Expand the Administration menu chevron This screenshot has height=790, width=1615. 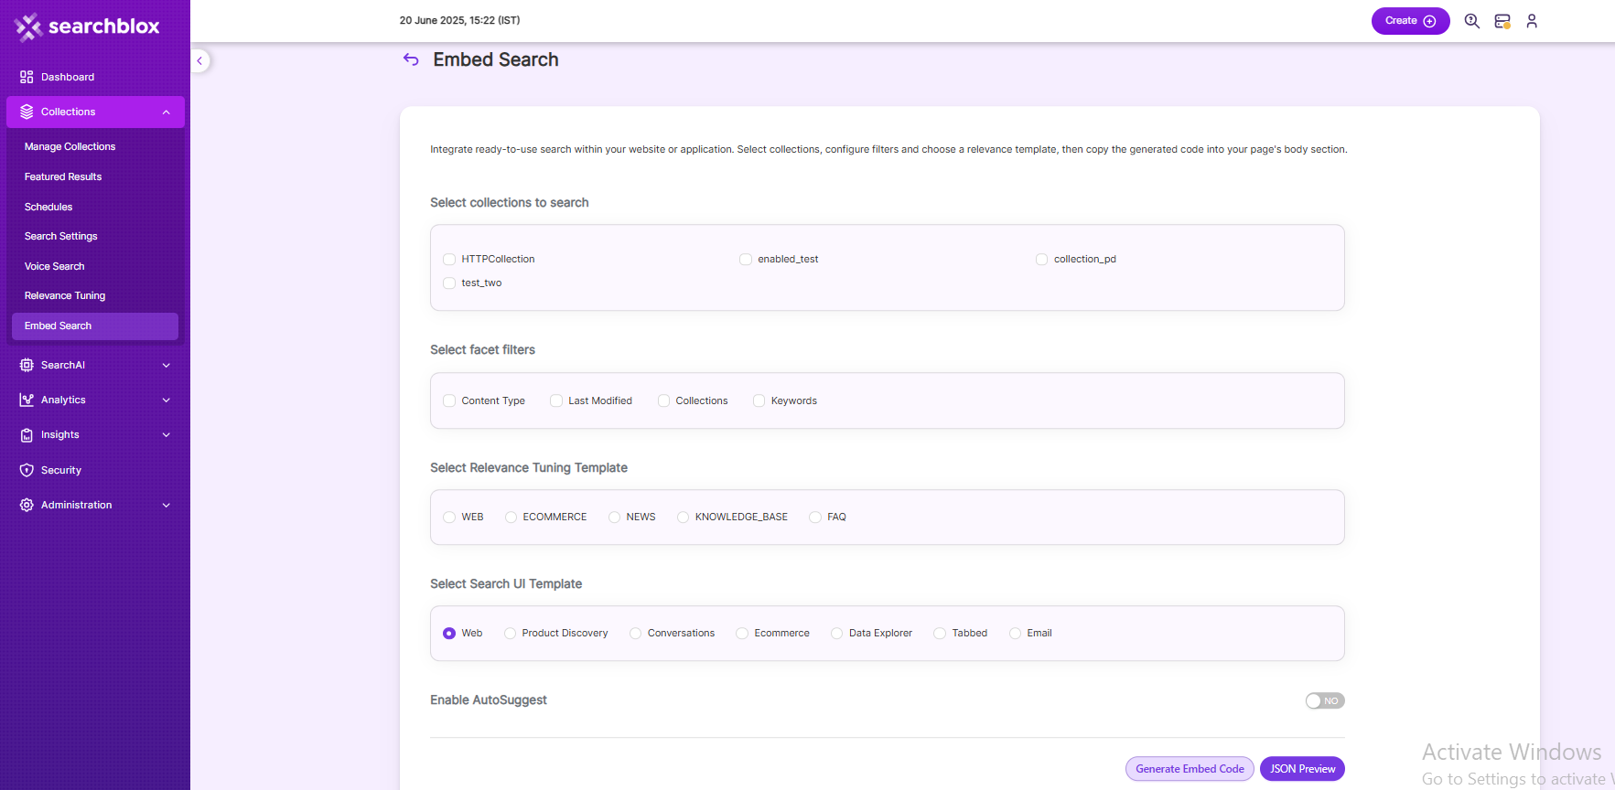(166, 506)
